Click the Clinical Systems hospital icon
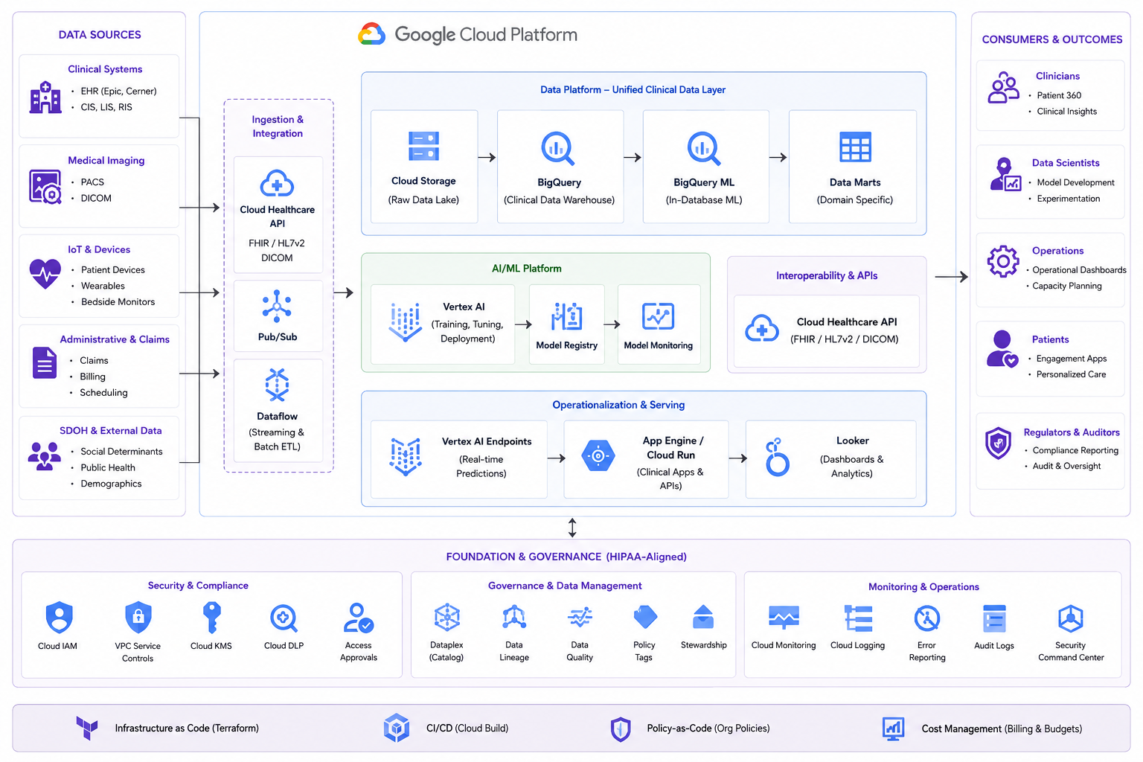 [x=45, y=97]
